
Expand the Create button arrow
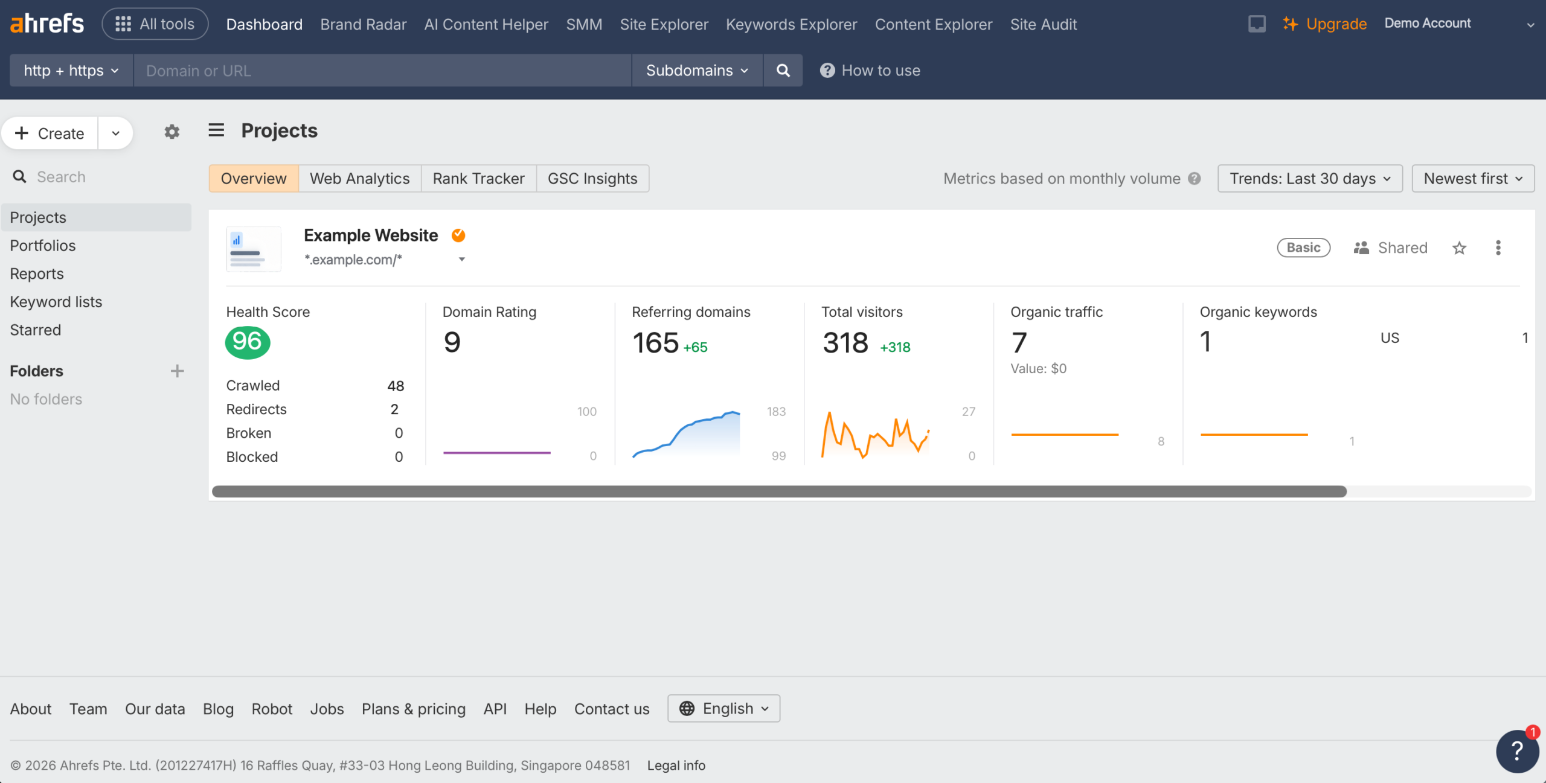[115, 133]
